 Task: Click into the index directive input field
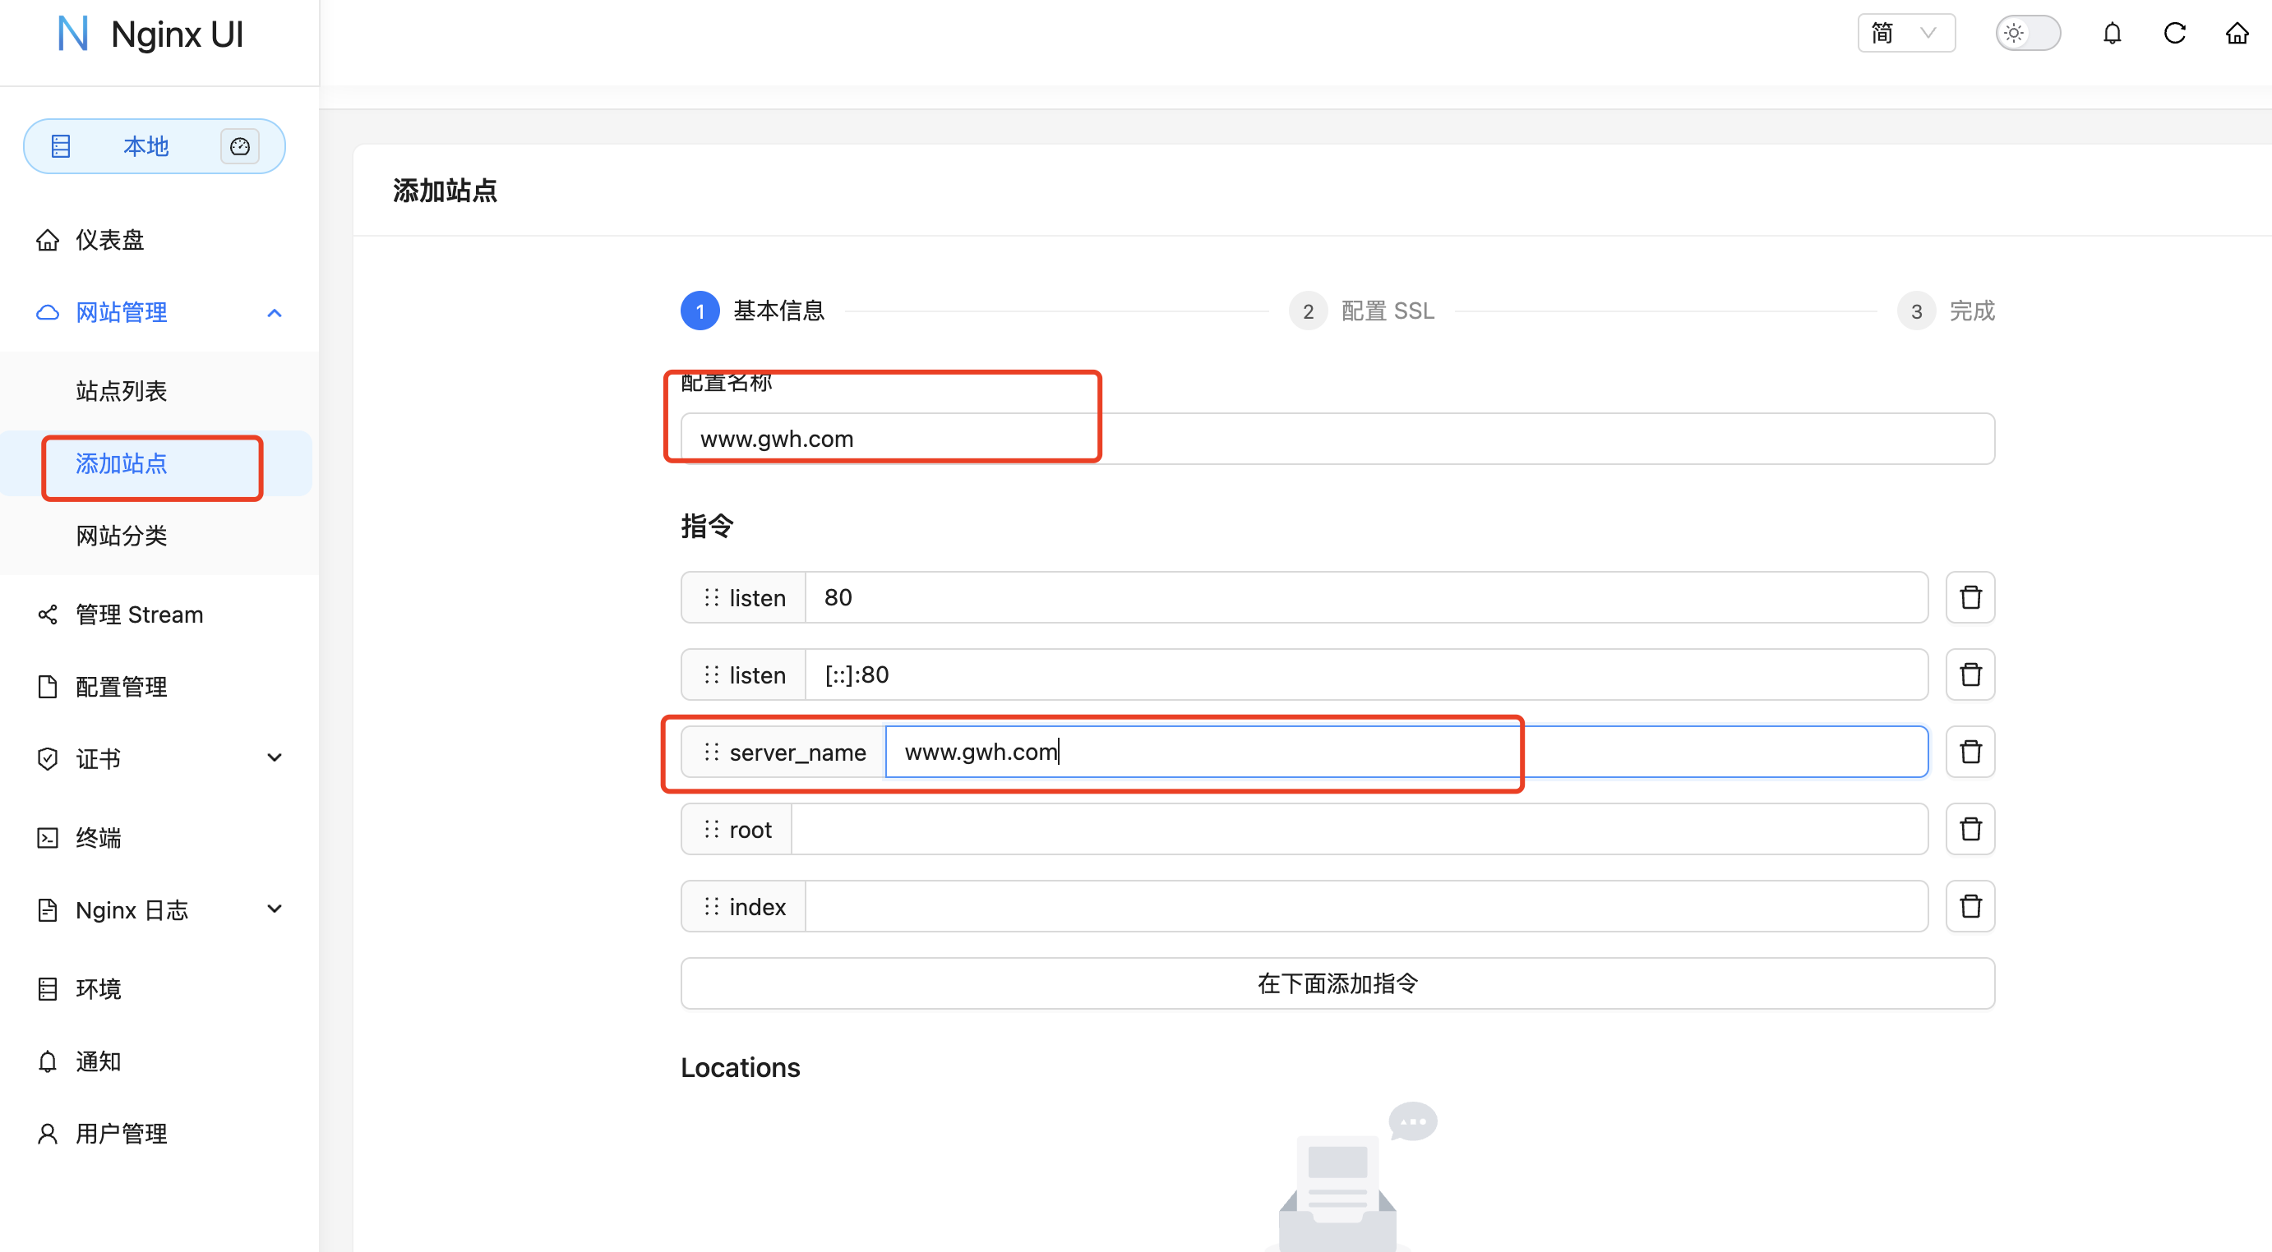[x=1365, y=906]
